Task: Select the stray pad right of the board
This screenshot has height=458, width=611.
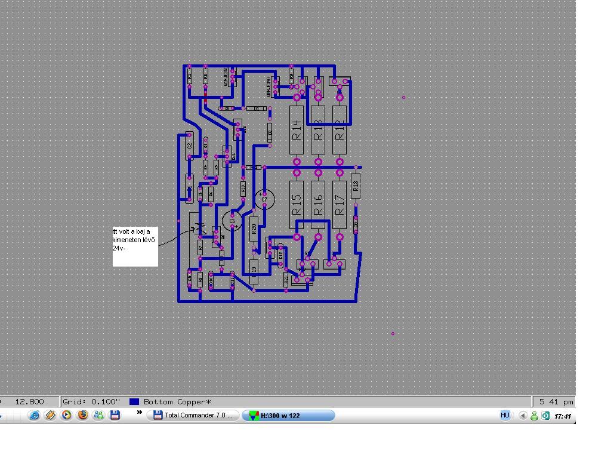Action: (x=404, y=97)
